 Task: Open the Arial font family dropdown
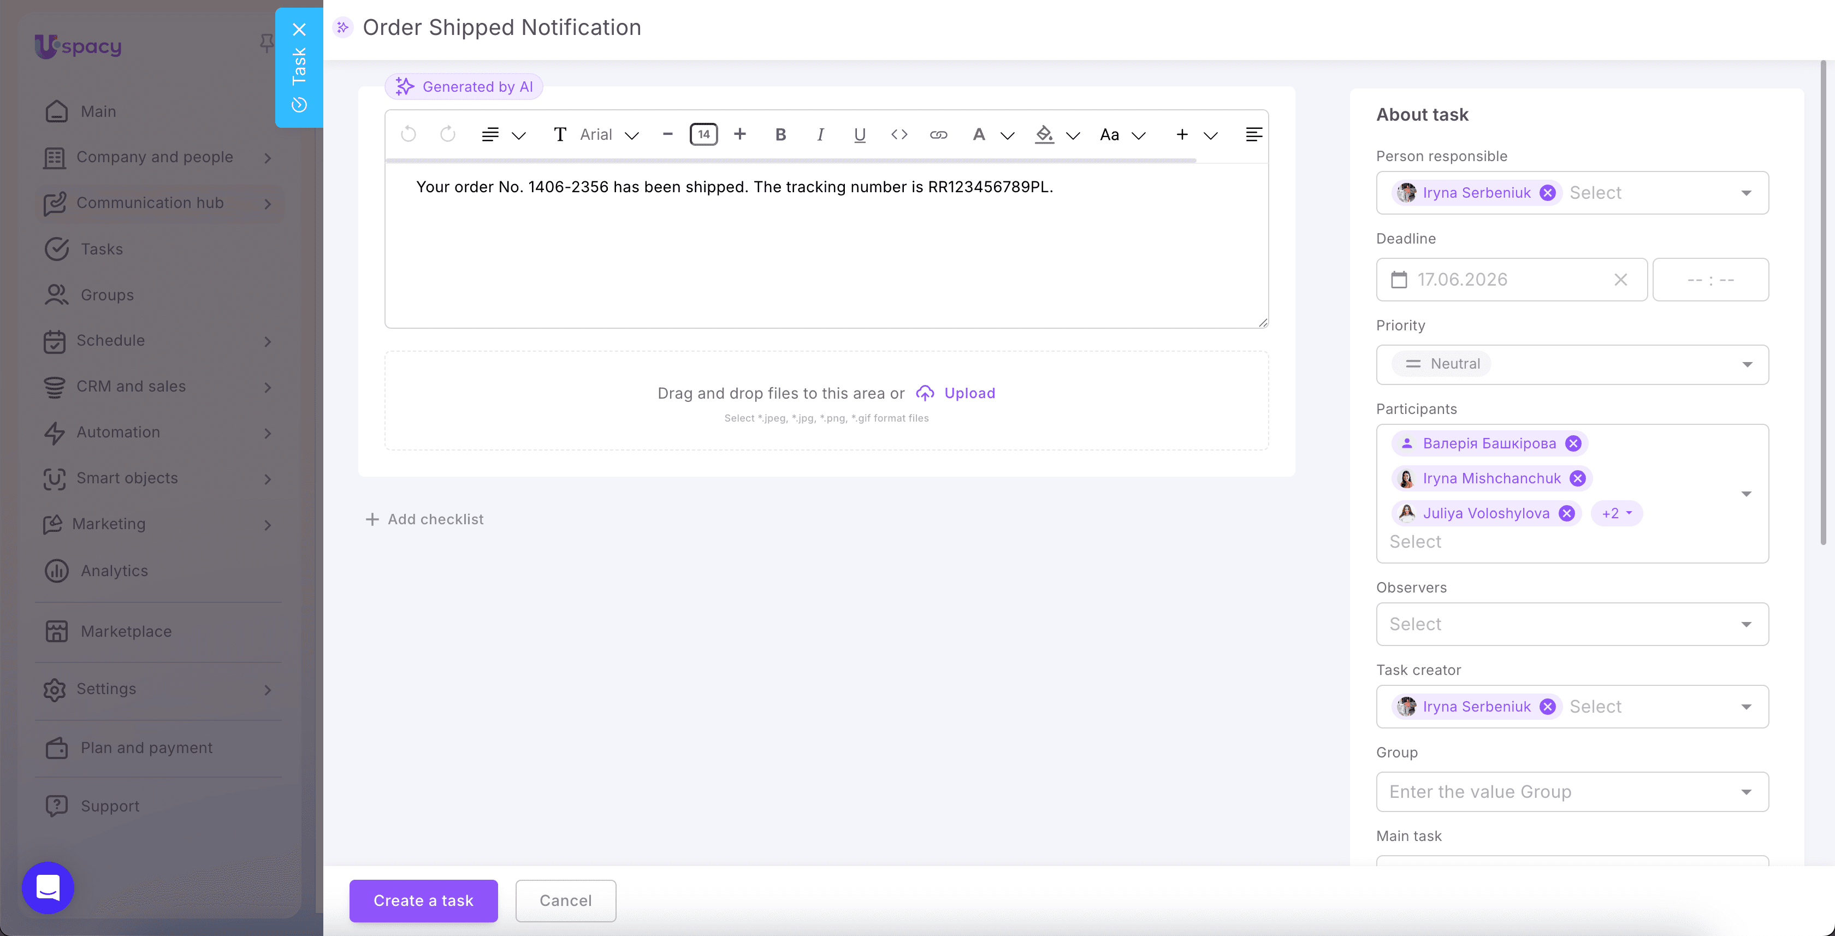pyautogui.click(x=609, y=135)
